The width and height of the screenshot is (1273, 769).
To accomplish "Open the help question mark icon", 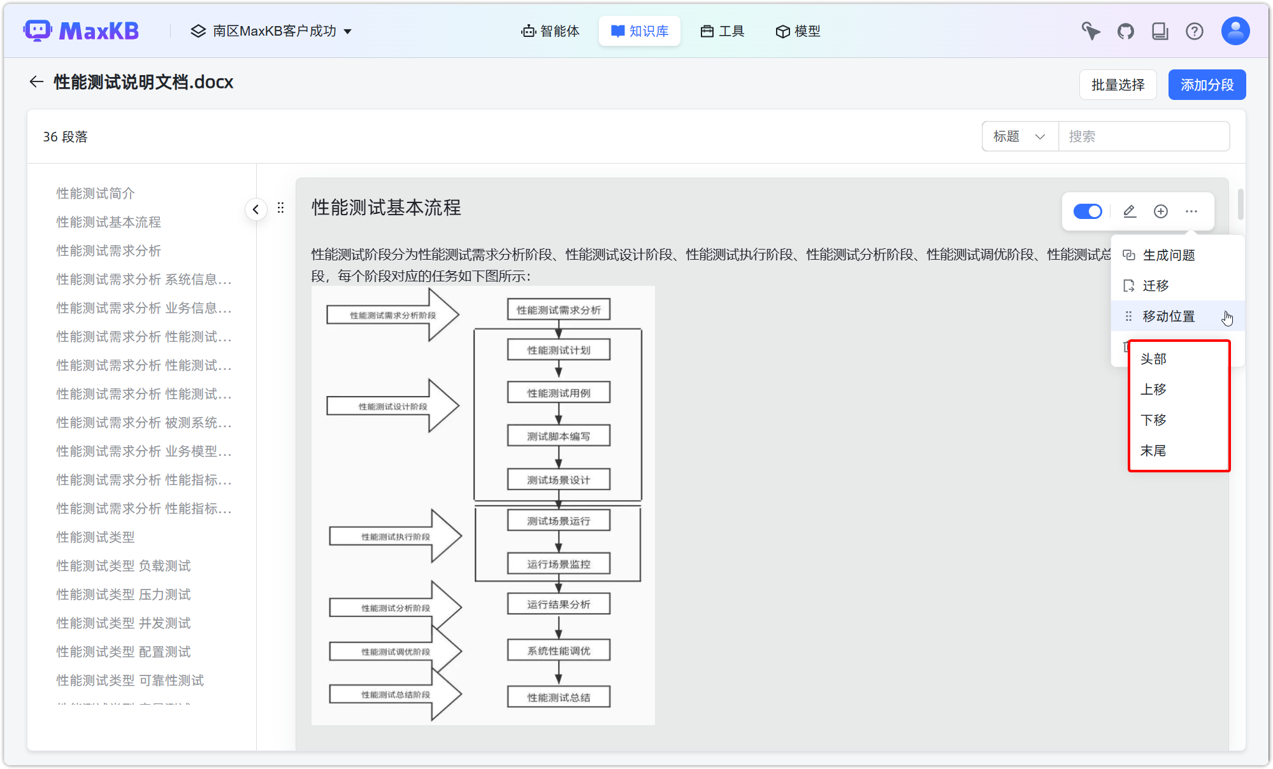I will click(1195, 31).
